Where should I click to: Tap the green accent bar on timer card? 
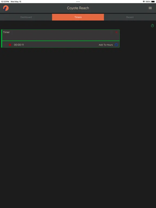(x=2, y=38)
